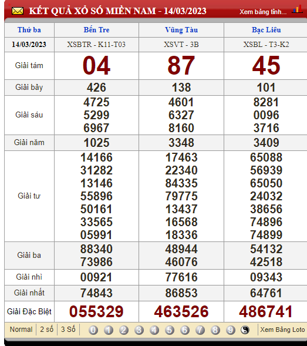Click giải tư number 74899
Image resolution: width=307 pixels, height=346 pixels.
(x=266, y=235)
